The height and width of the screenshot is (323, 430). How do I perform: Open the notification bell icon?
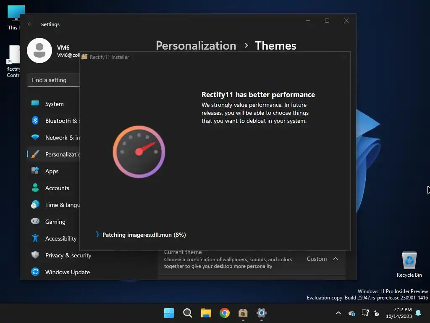tap(419, 313)
